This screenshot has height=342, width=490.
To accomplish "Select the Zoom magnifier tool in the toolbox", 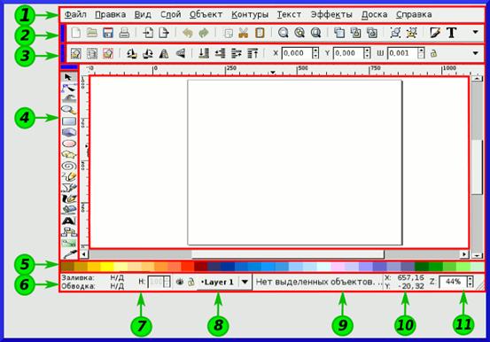I will 69,109.
